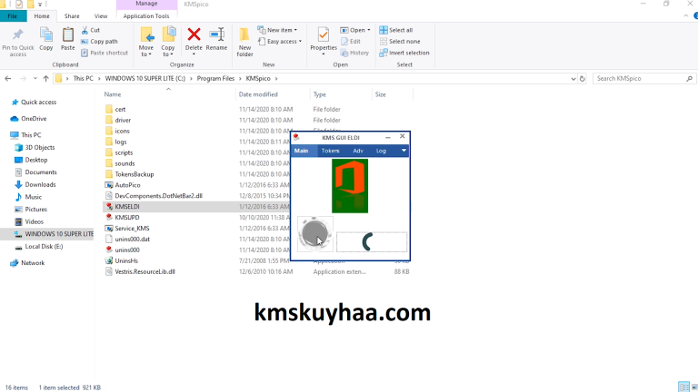Open the Copy to dropdown
Screen dimensions: 698x392
pos(168,51)
